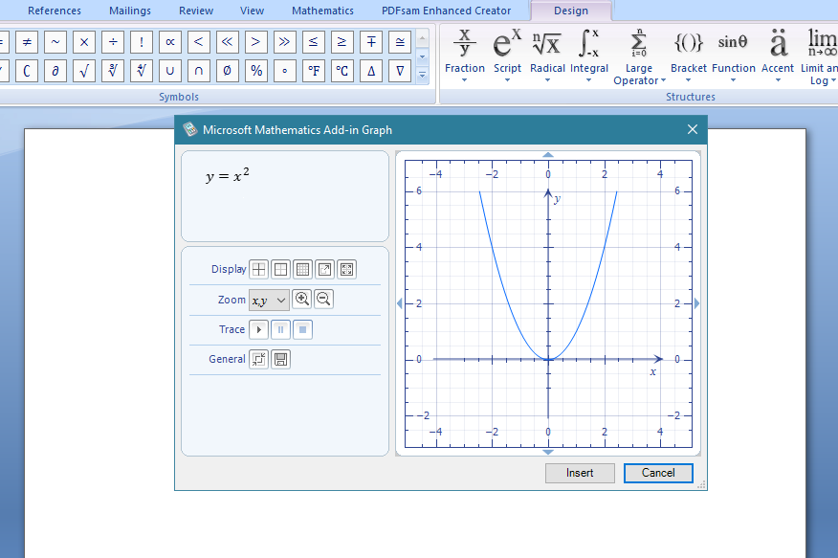
Task: Insert the not equal to symbol
Action: click(27, 42)
